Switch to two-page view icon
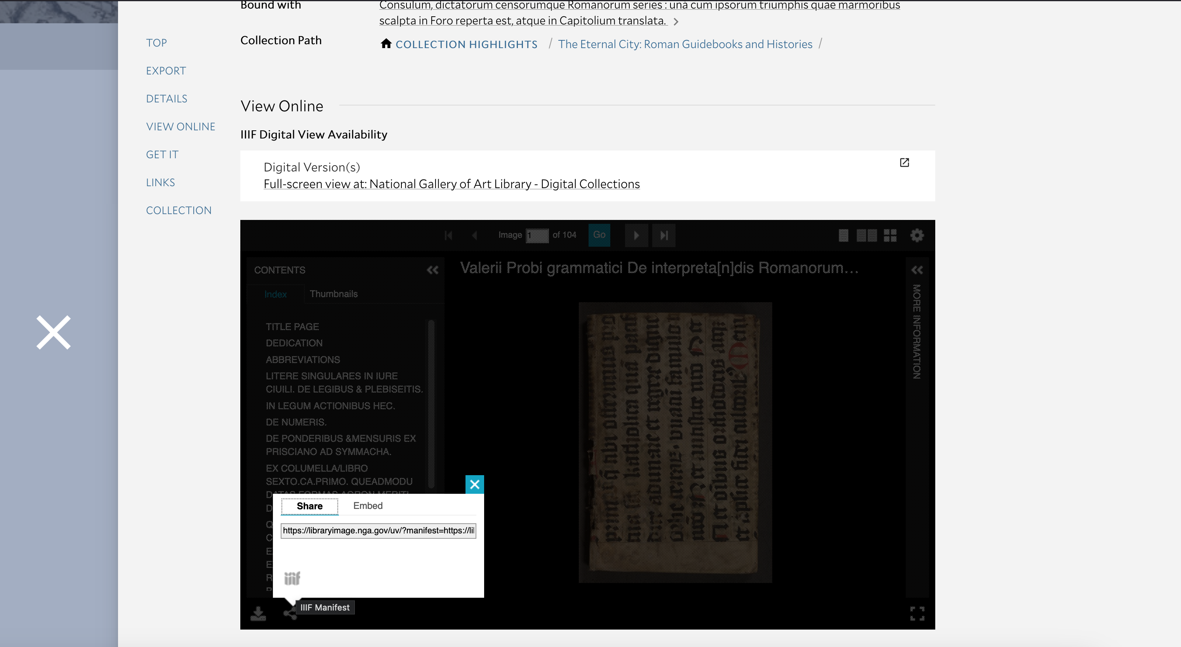Image resolution: width=1181 pixels, height=647 pixels. (x=867, y=235)
